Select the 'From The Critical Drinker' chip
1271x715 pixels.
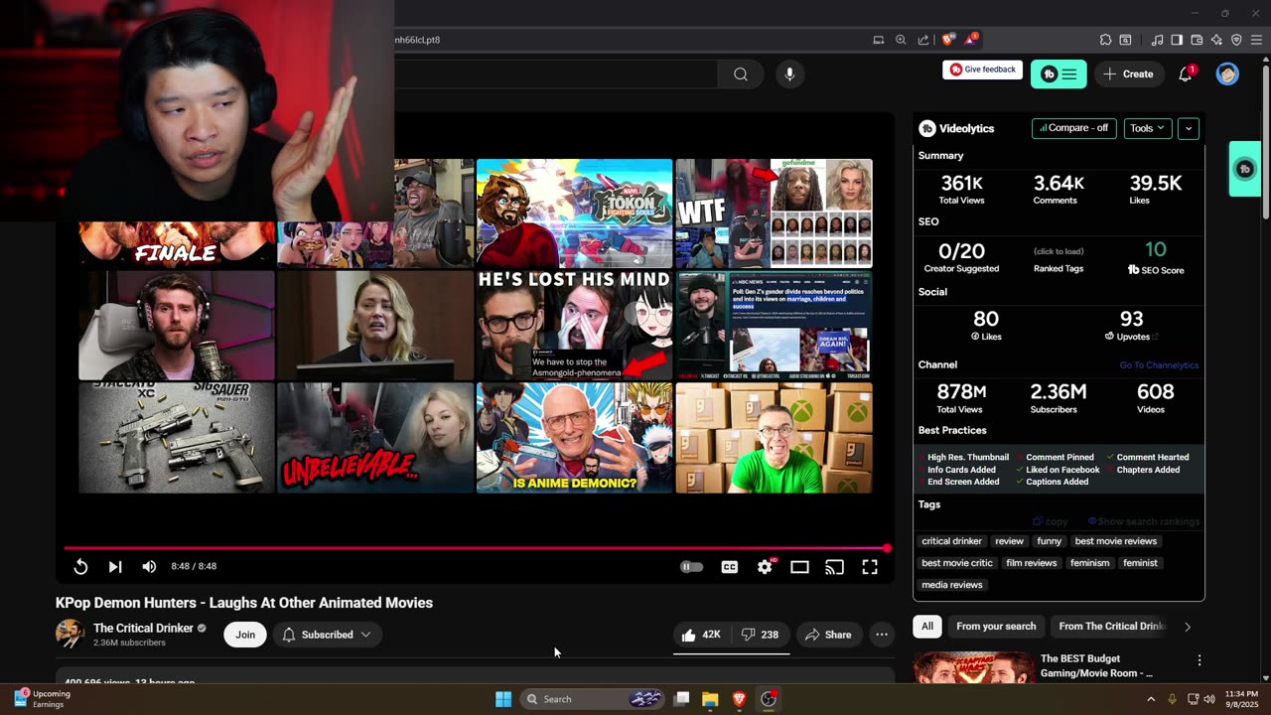1111,627
